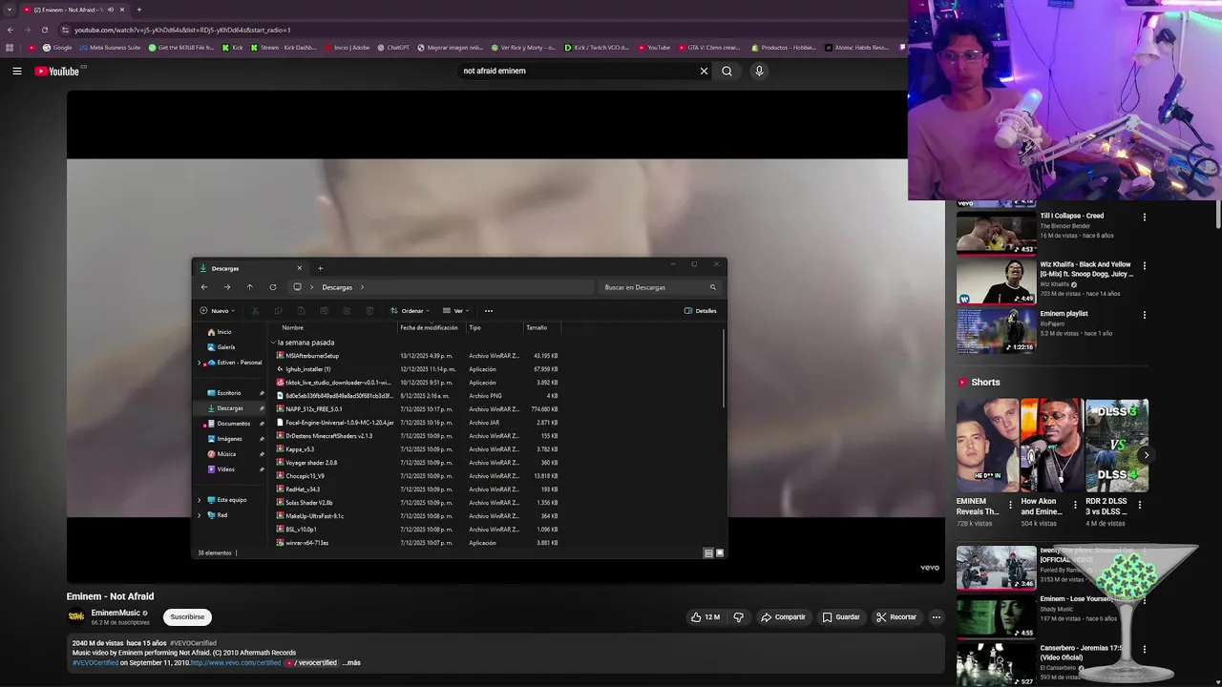Collapse the 'la semana pasada' group
This screenshot has height=687, width=1222.
click(273, 343)
